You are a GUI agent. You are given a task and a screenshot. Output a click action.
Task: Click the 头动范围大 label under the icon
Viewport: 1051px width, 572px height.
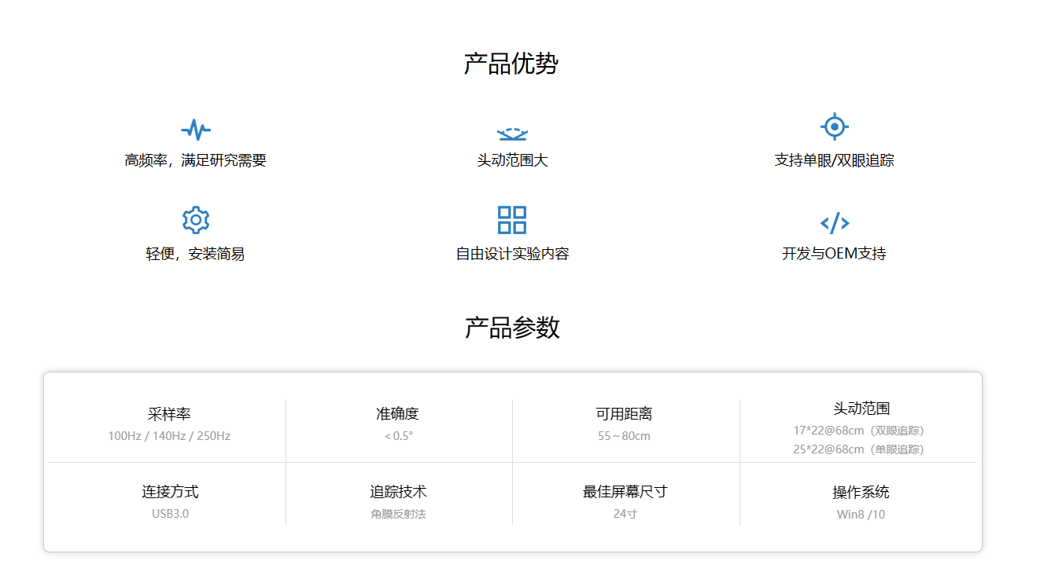click(x=512, y=160)
